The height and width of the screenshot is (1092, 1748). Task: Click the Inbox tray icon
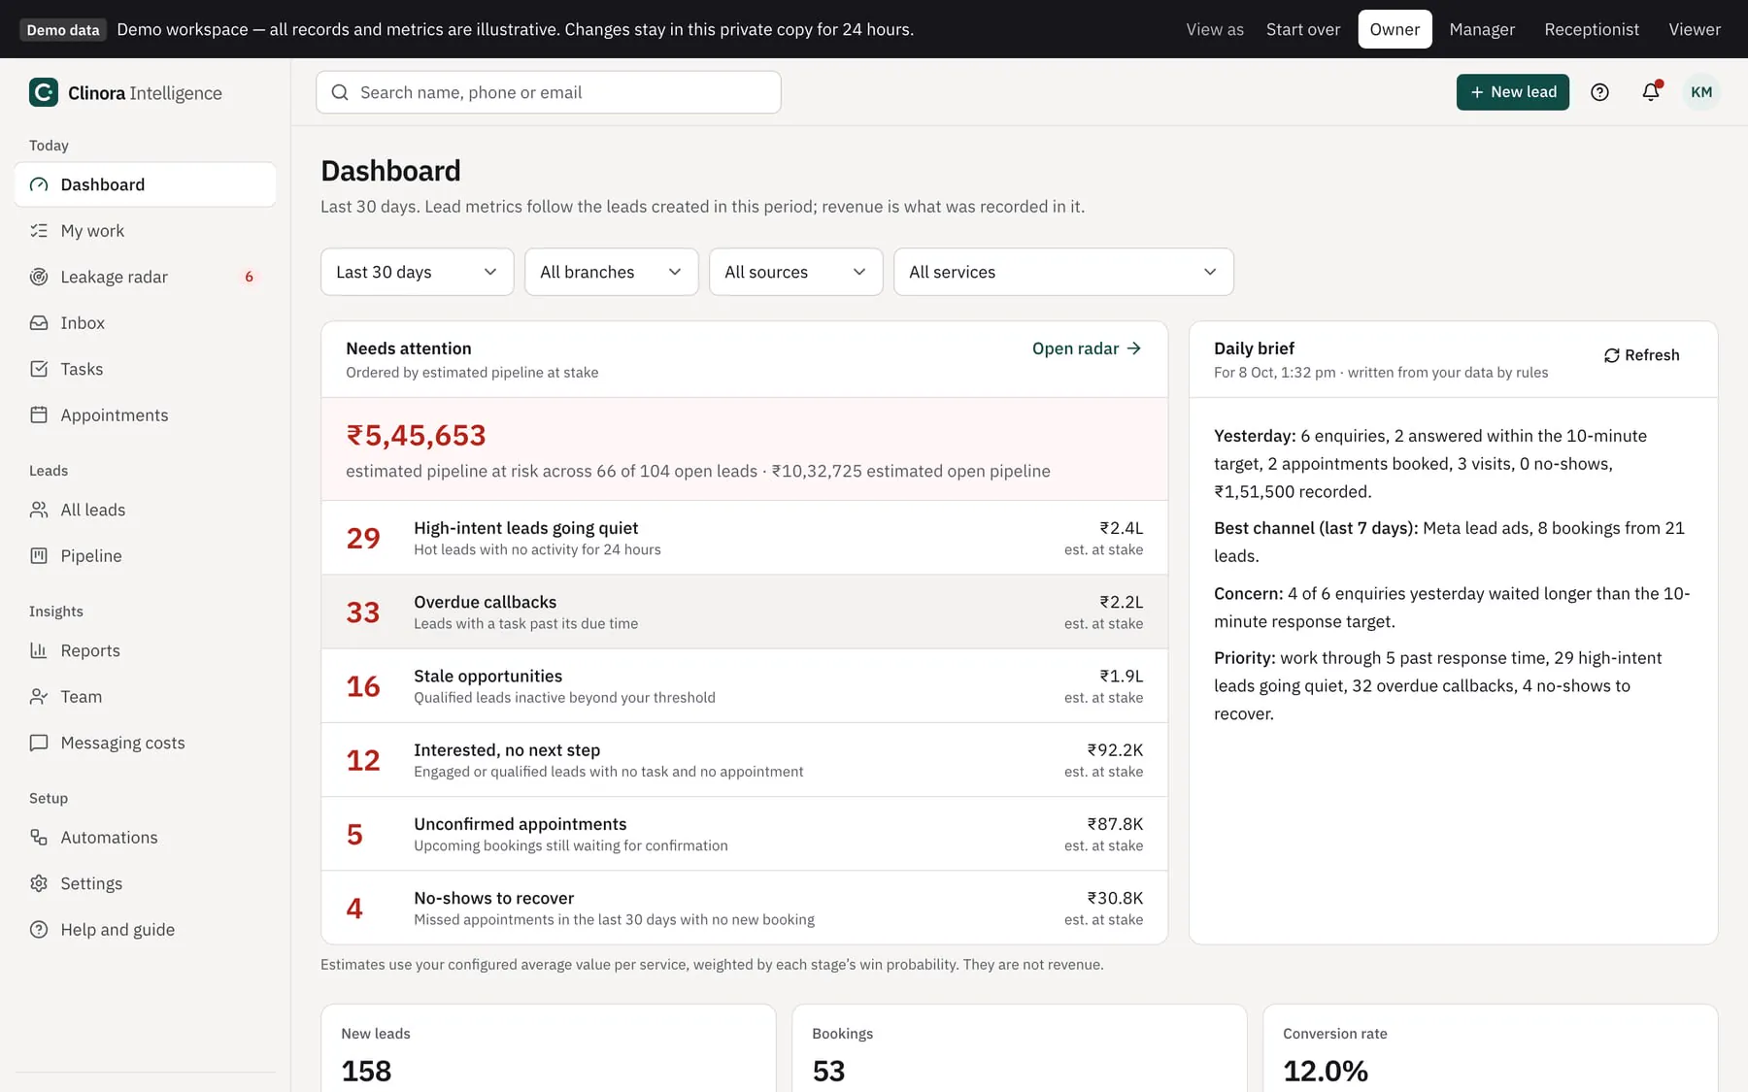tap(39, 323)
